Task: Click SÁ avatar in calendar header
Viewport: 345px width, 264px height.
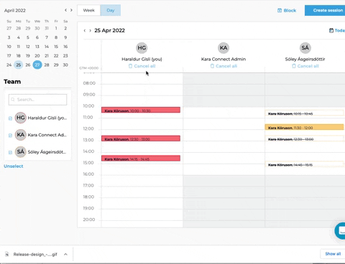Action: click(x=305, y=48)
